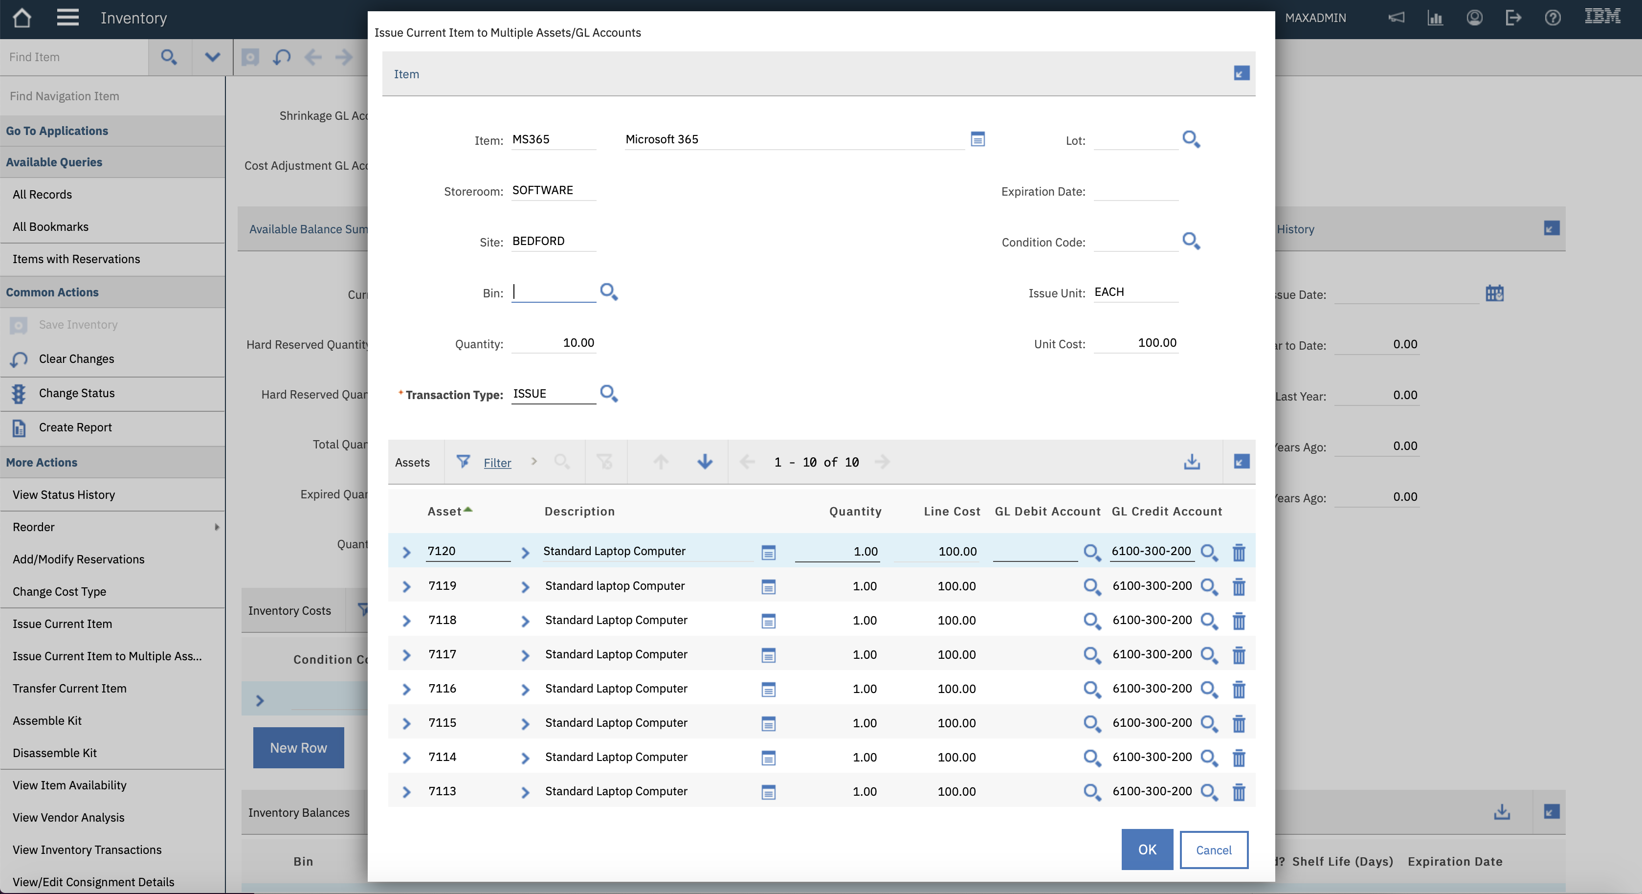Delete the asset 7120 row

click(1239, 552)
